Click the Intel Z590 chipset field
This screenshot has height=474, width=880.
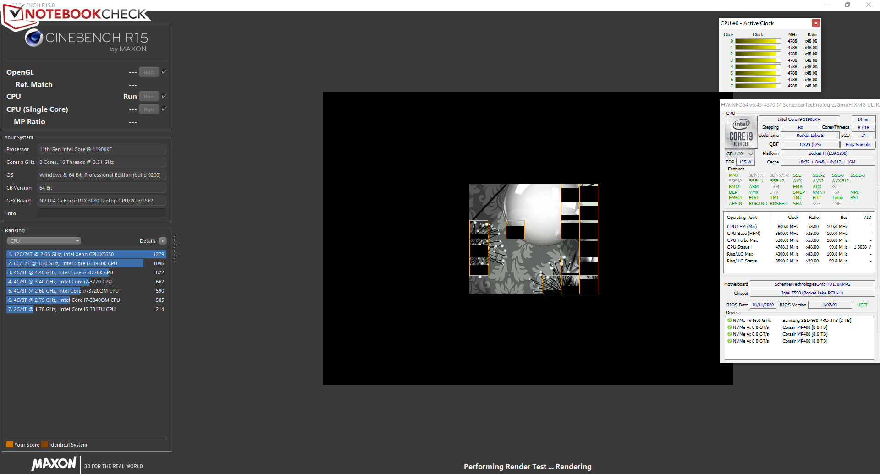[812, 293]
